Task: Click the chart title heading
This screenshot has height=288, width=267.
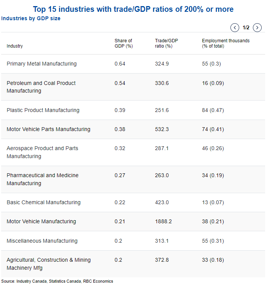Action: 133,9
